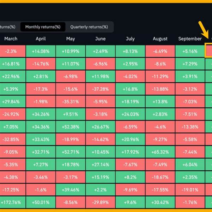Click the -7.44% cell
This screenshot has height=212, width=212.
[x=190, y=152]
